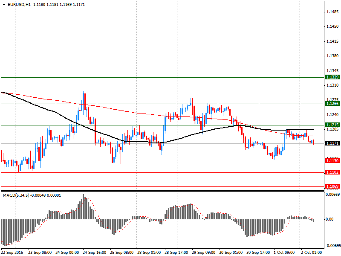Click the 30 Sep 17:00 time label
341x256 pixels.
(x=258, y=253)
